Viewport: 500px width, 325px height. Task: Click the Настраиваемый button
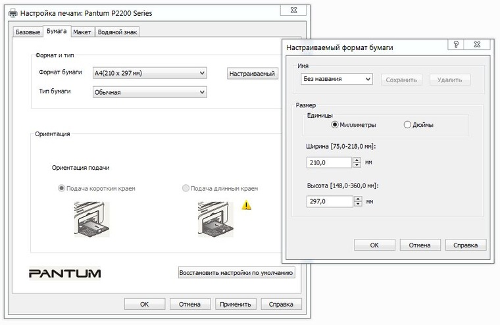[x=252, y=74]
